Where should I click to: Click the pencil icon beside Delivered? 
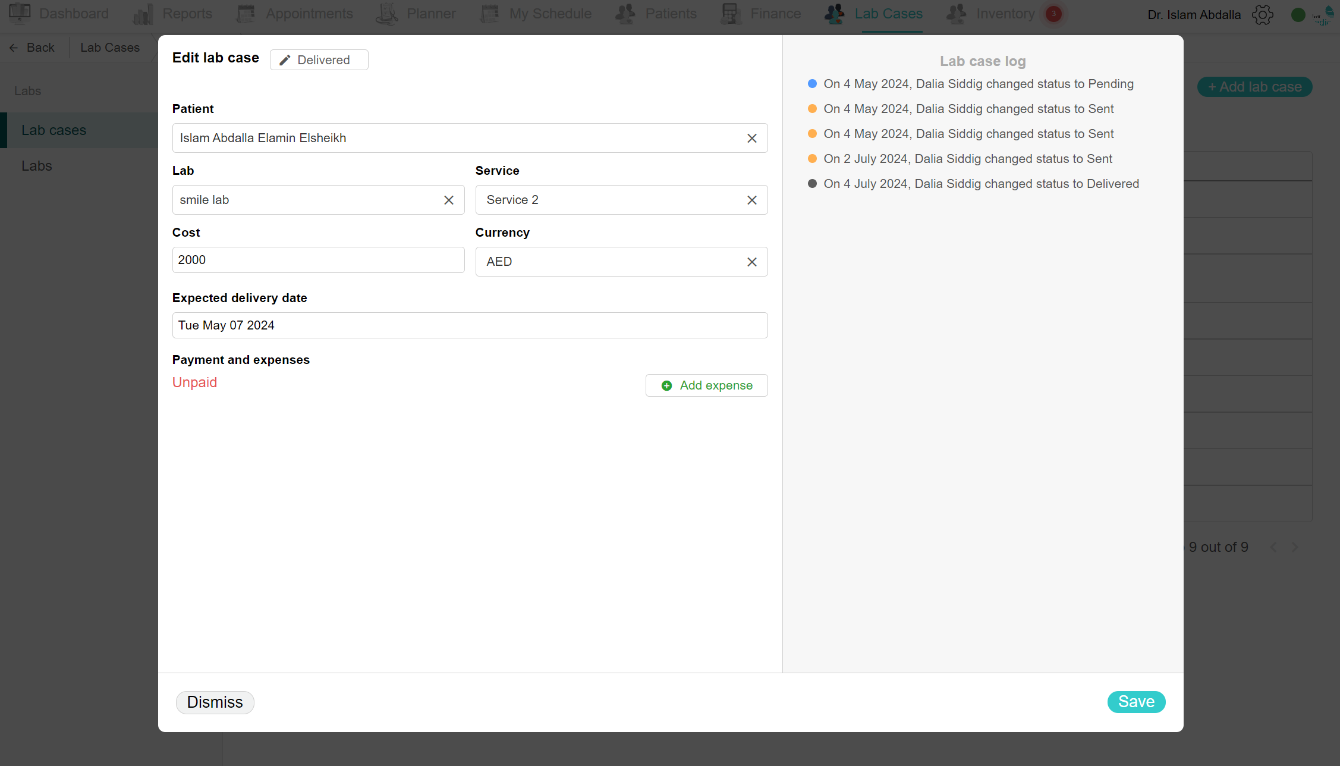[285, 60]
